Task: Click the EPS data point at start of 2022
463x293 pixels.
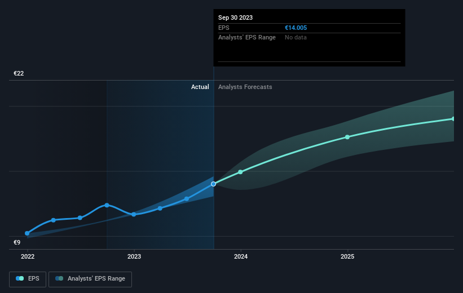Action: [x=27, y=233]
